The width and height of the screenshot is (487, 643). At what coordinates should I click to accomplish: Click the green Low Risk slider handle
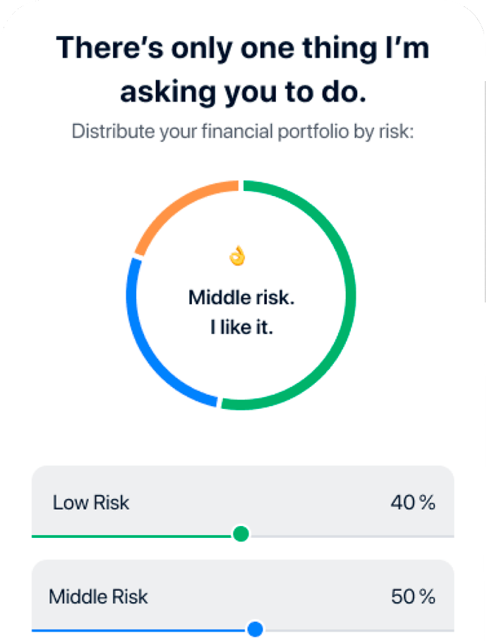pyautogui.click(x=241, y=534)
